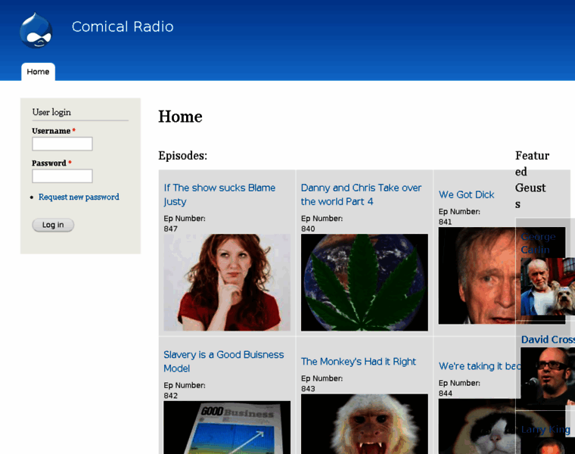Click the 'Episodes:' section heading
Viewport: 575px width, 454px height.
[x=182, y=155]
